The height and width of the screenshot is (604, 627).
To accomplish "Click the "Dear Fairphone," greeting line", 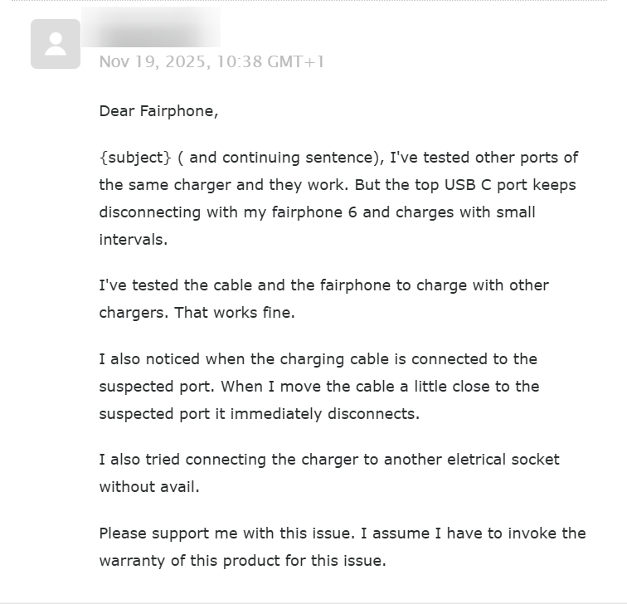I will (158, 110).
